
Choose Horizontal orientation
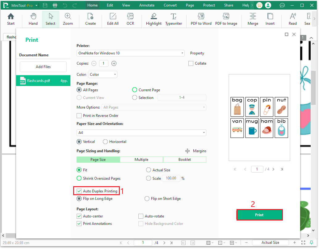(105, 142)
